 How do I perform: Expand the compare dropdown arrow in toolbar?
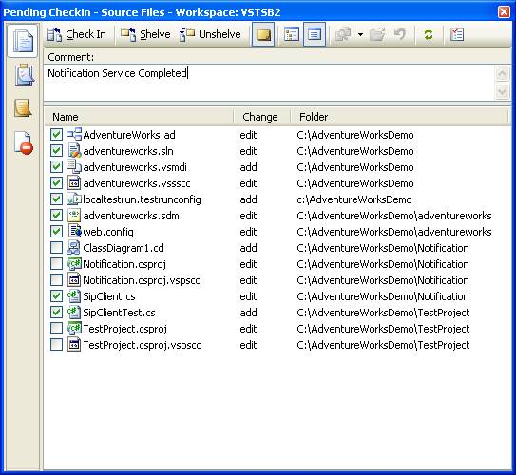click(361, 34)
